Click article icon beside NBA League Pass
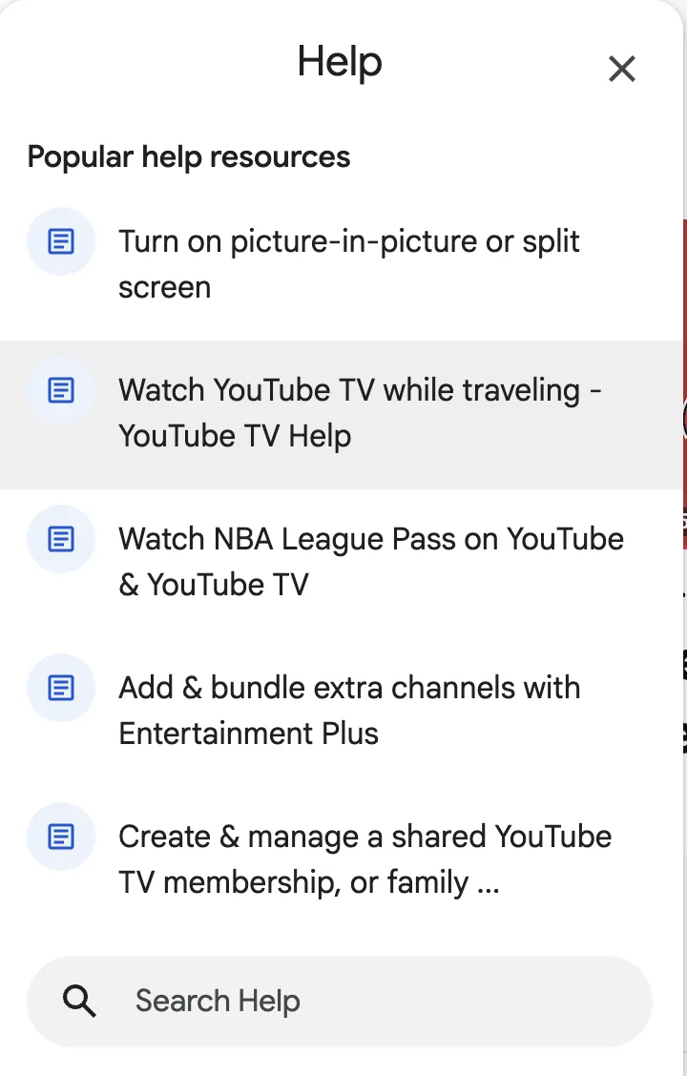This screenshot has height=1076, width=687. tap(61, 539)
